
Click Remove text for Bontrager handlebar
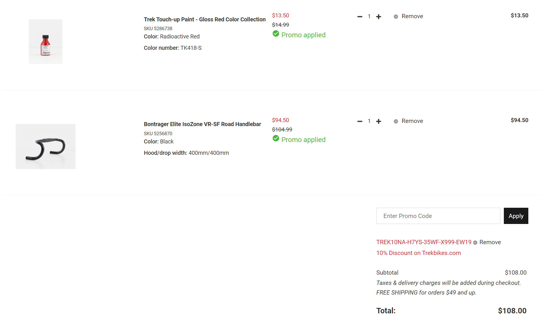click(x=412, y=121)
